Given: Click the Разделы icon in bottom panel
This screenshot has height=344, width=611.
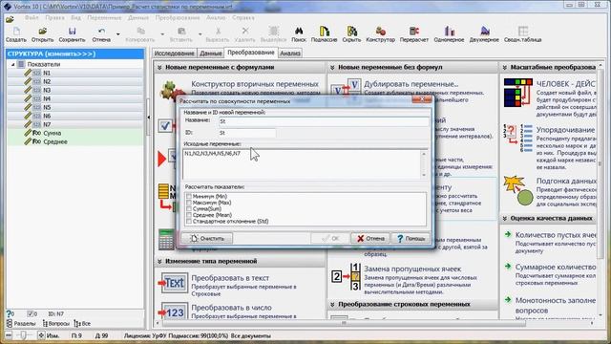Looking at the screenshot, I should pos(10,323).
